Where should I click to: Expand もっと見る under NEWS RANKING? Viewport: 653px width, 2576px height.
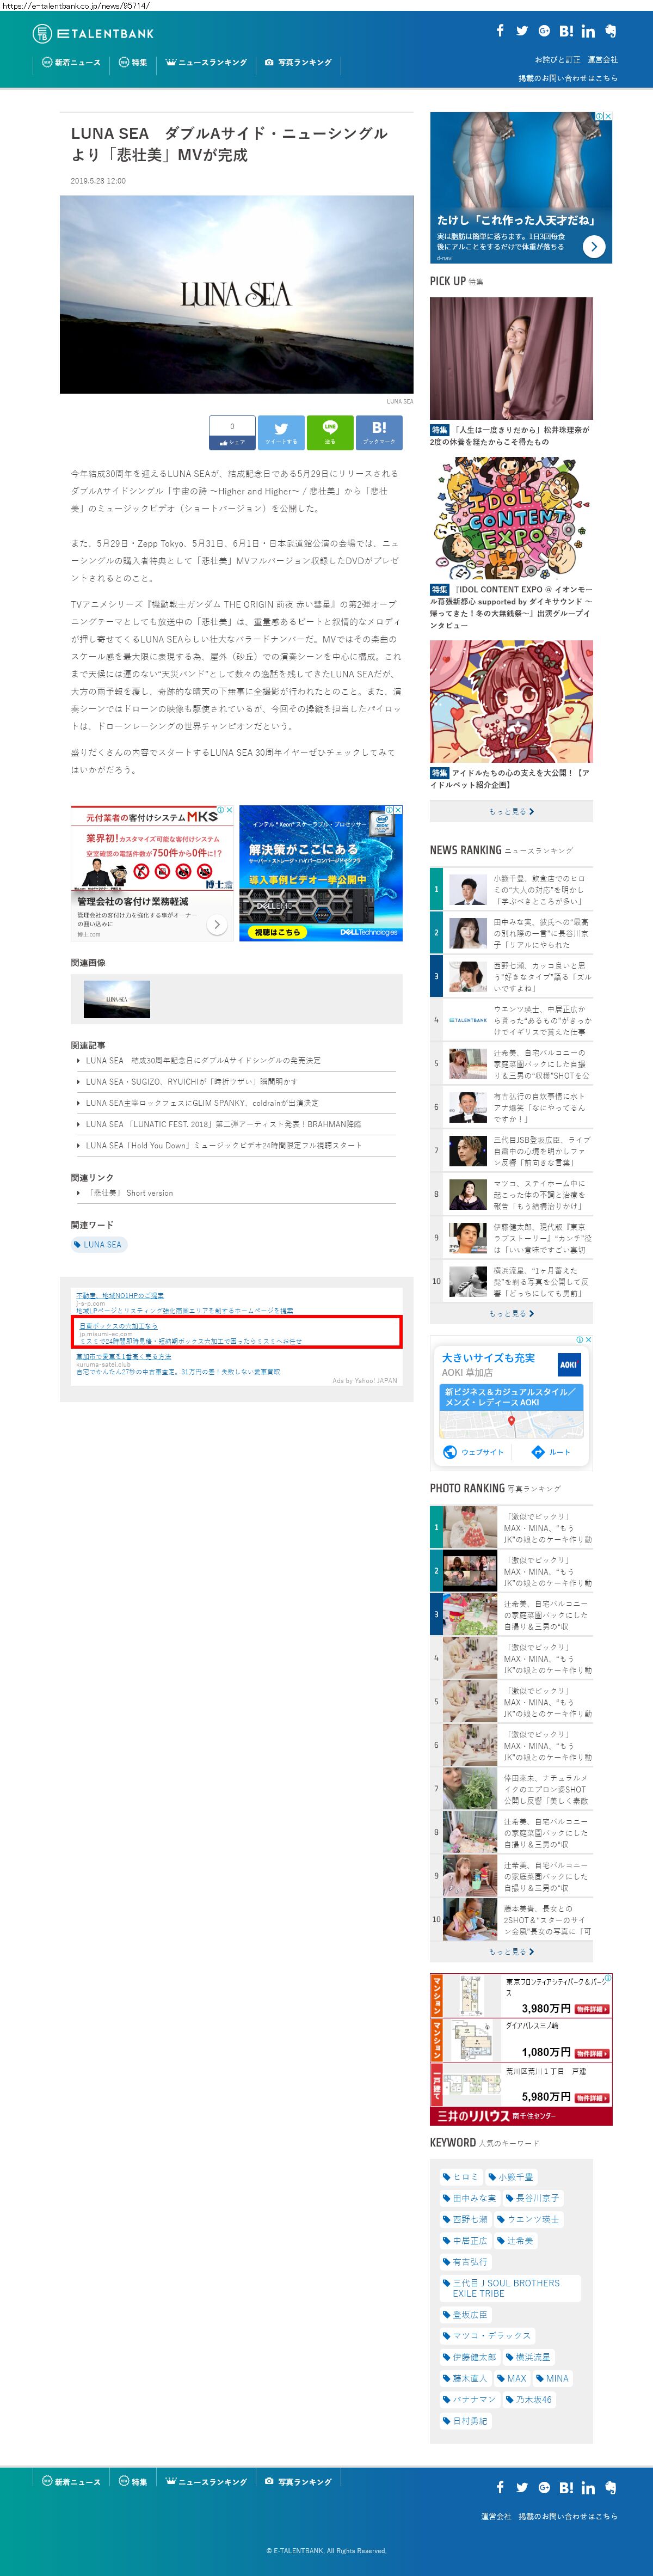(x=511, y=1313)
